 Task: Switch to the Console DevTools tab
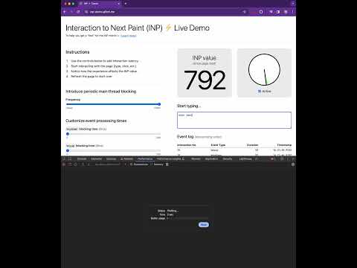point(82,159)
